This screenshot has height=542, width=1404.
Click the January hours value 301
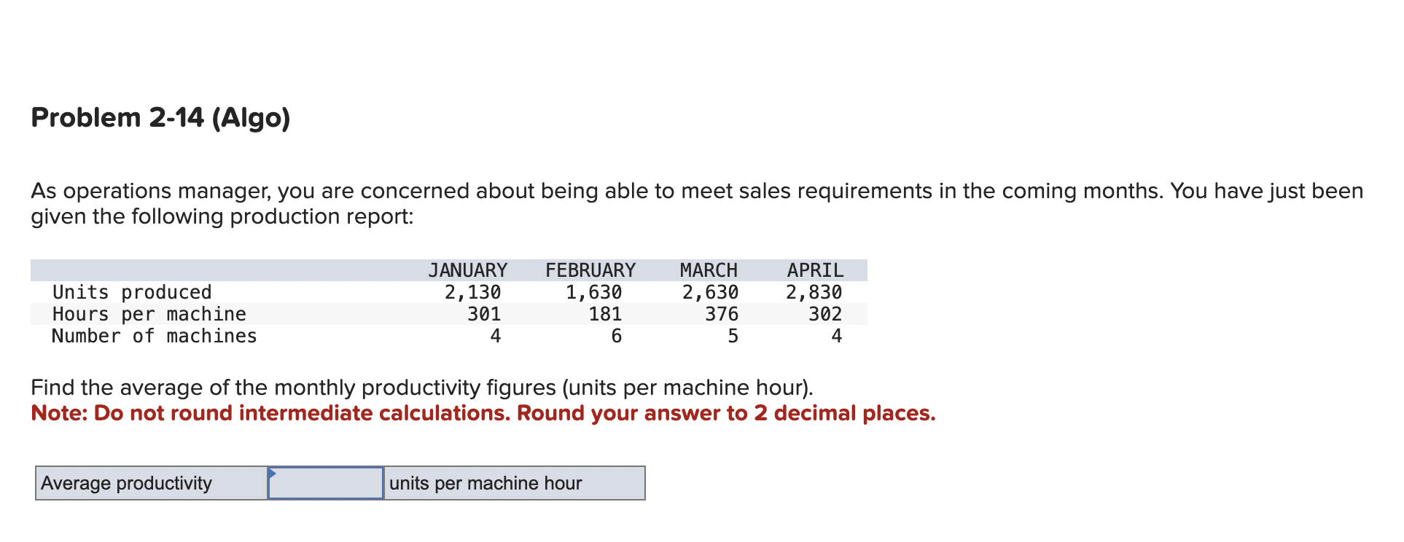coord(485,314)
